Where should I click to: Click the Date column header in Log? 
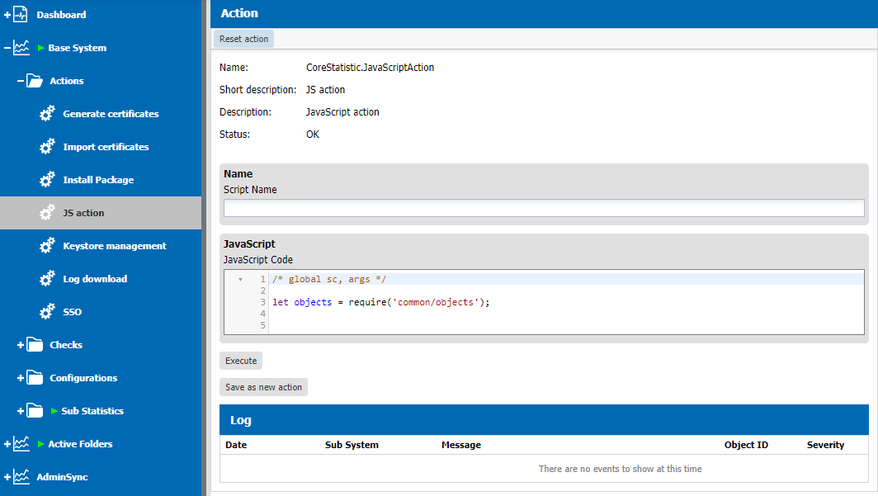(x=236, y=445)
